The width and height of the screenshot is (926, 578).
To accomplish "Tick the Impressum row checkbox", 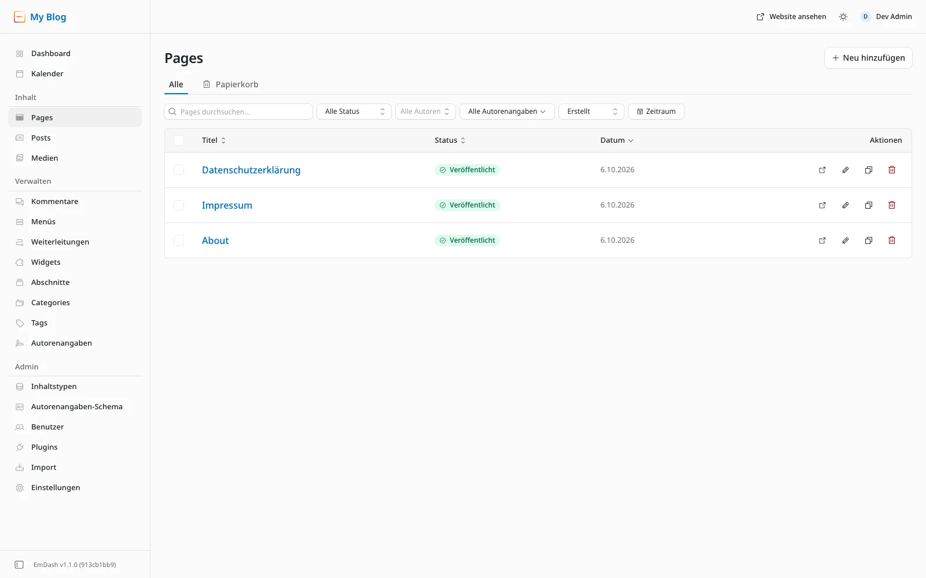I will [x=179, y=205].
